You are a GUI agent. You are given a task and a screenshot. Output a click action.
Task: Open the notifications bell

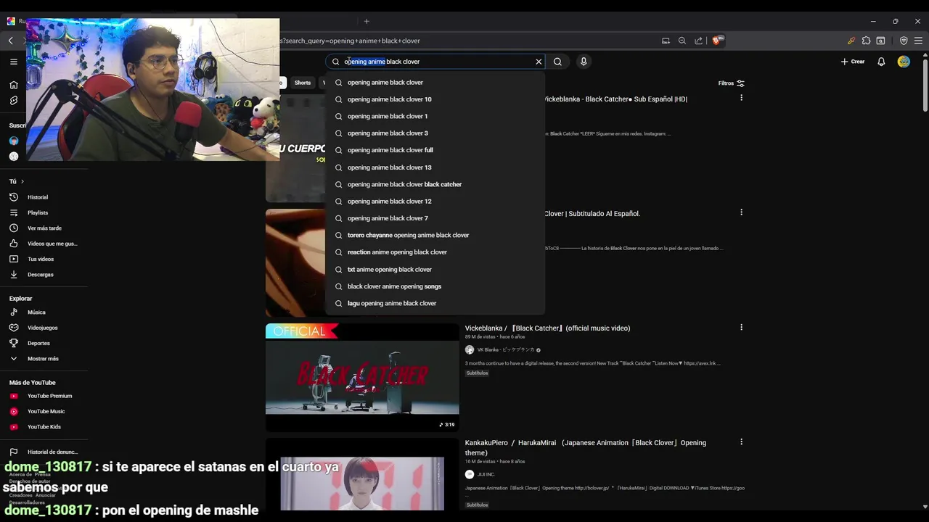881,62
